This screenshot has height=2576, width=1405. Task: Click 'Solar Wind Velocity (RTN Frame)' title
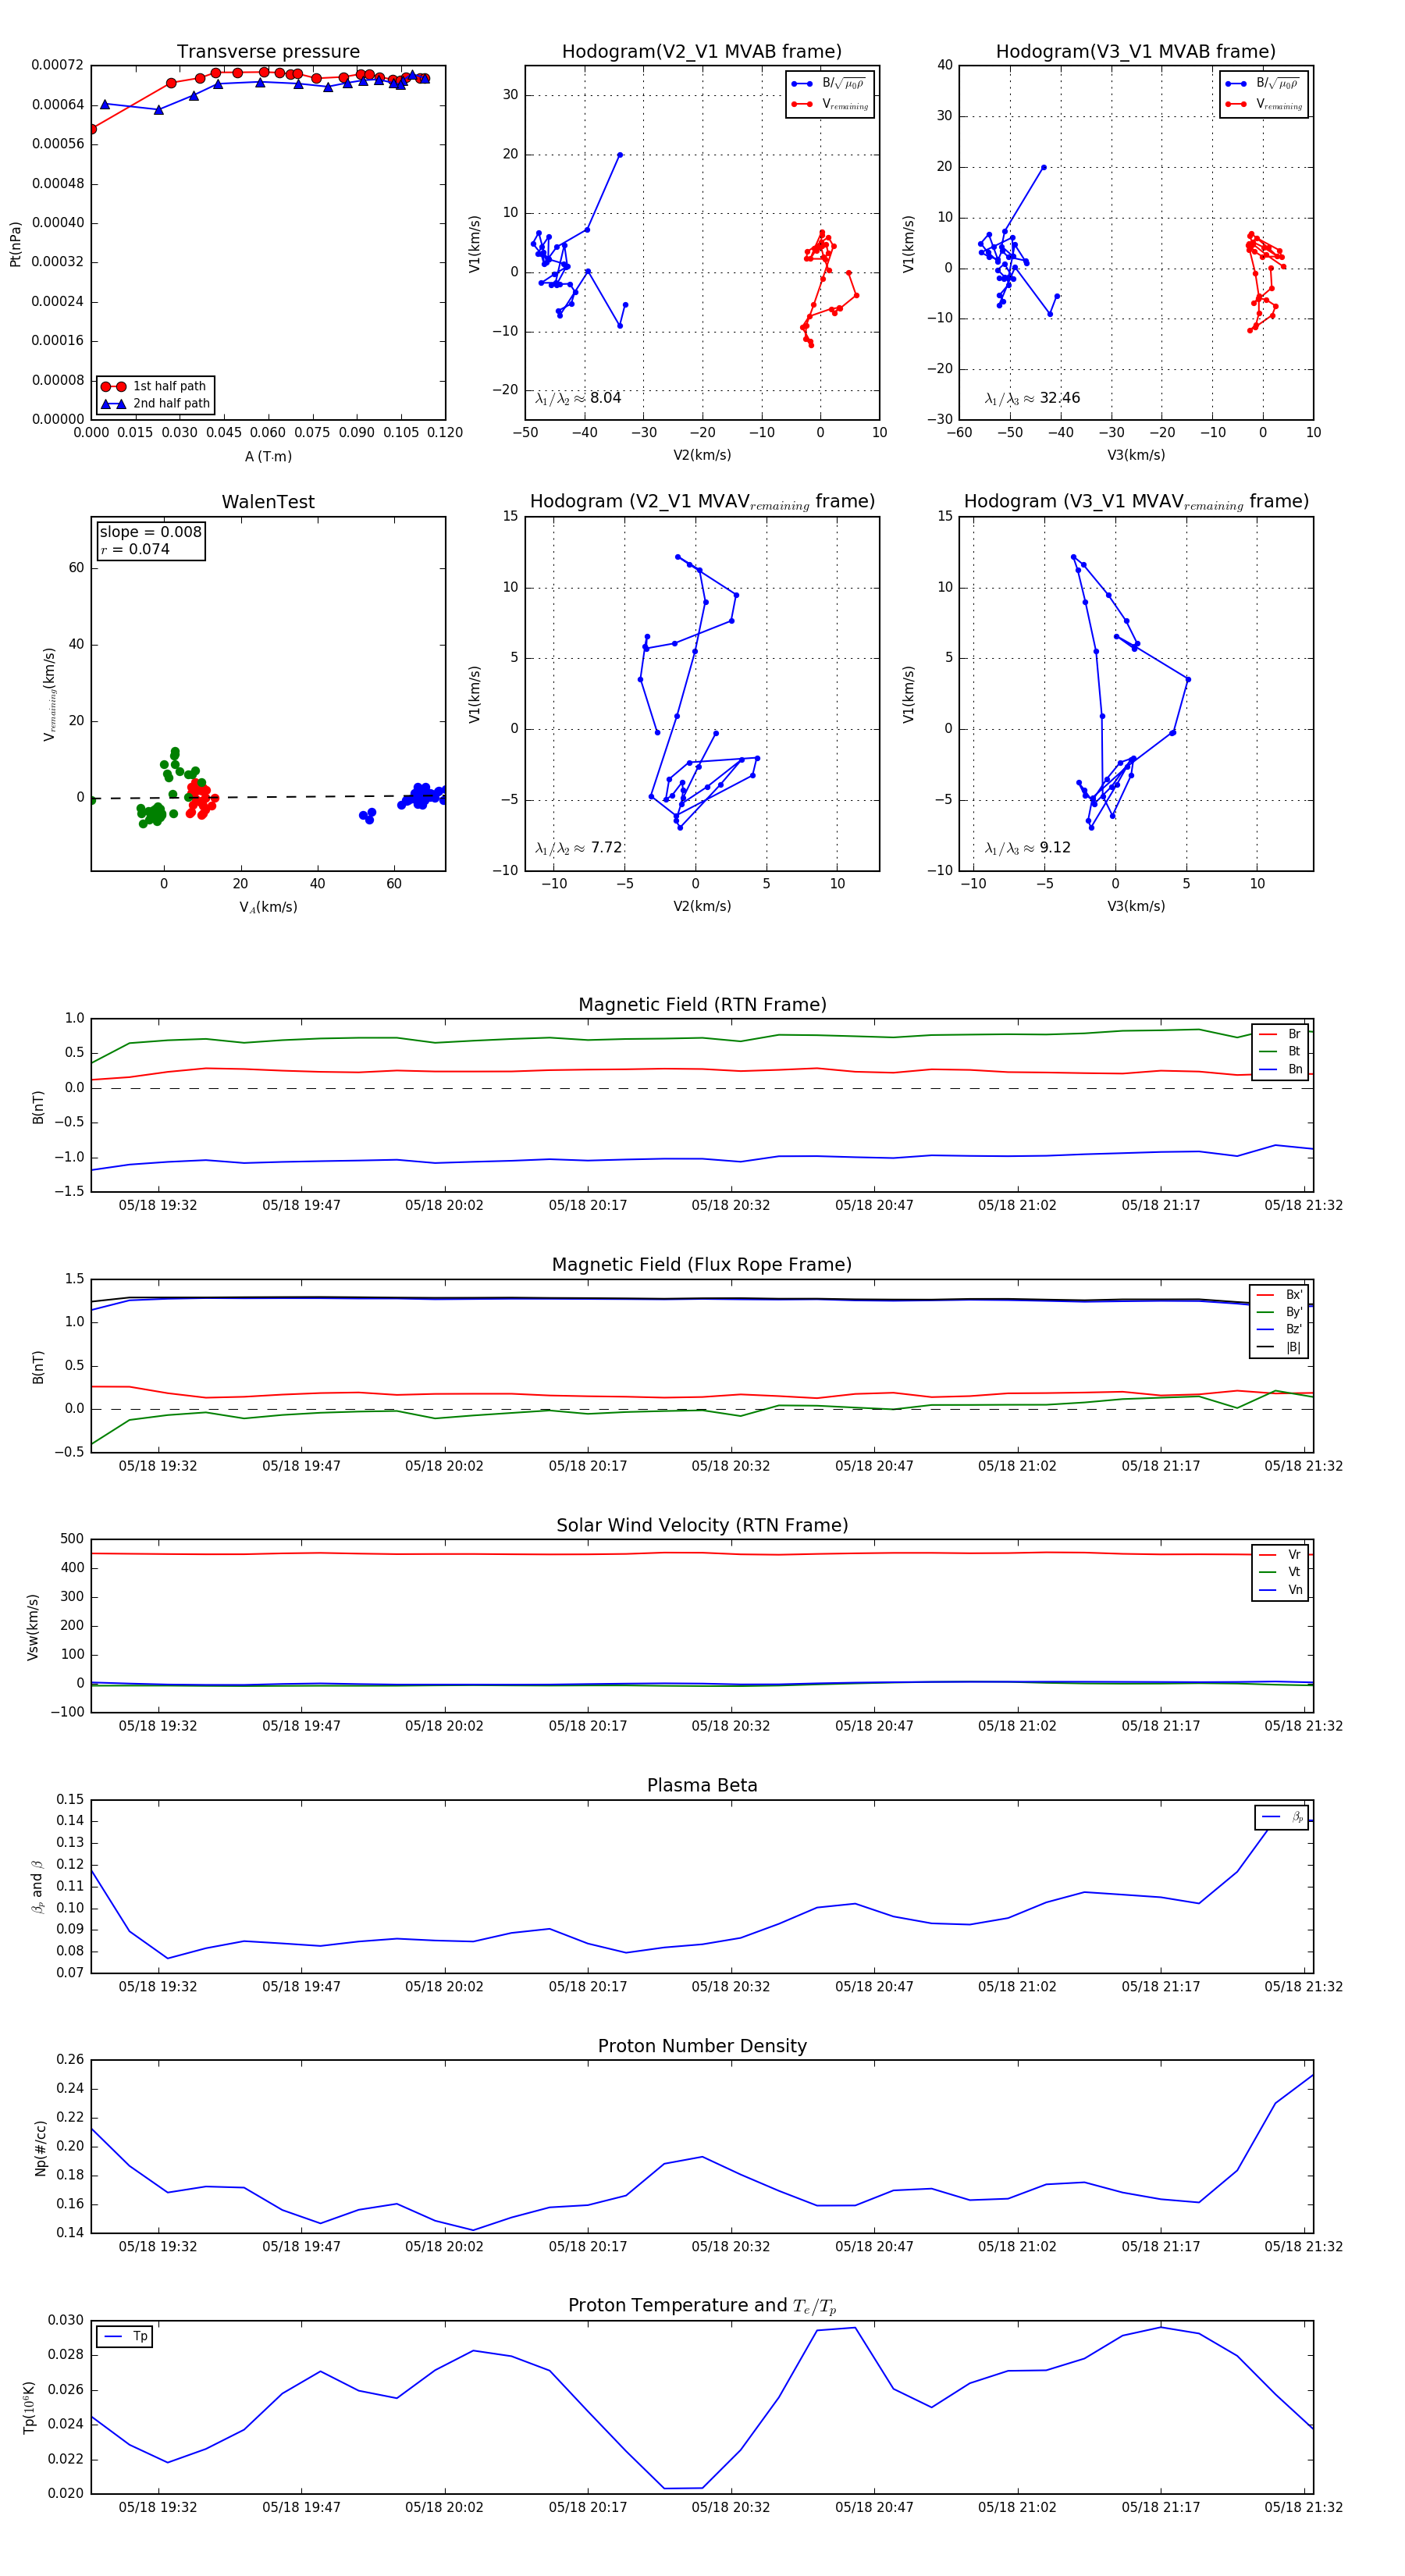pos(702,1526)
